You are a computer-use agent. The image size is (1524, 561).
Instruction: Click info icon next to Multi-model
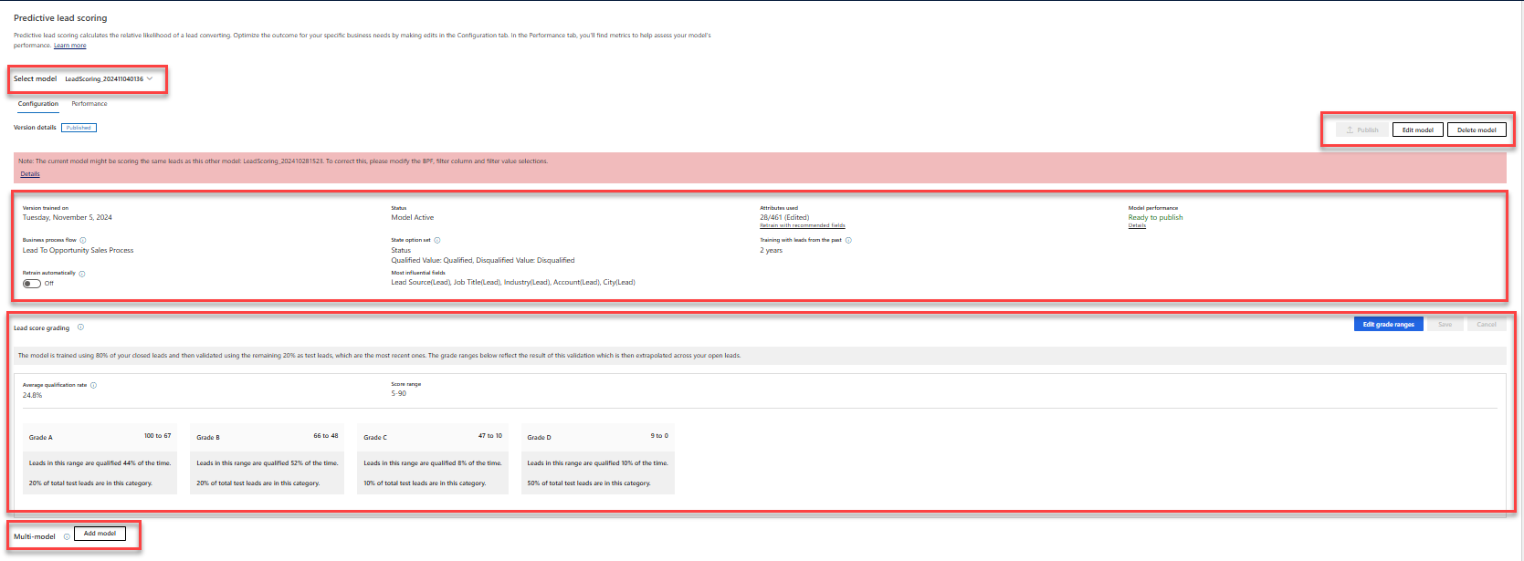pos(67,536)
